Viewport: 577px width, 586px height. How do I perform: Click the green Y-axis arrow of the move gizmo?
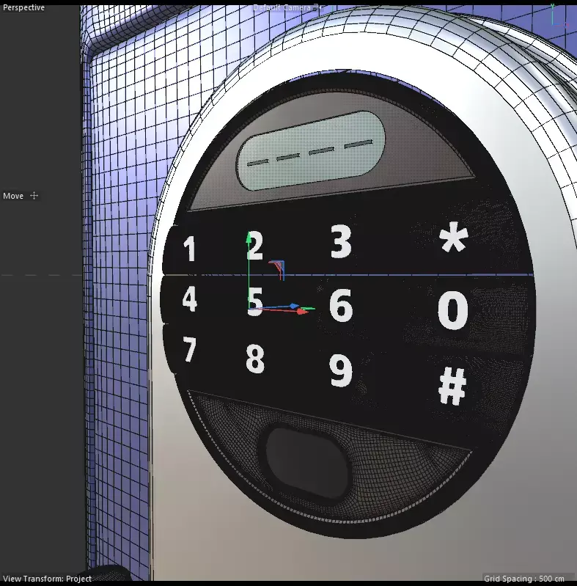click(249, 238)
